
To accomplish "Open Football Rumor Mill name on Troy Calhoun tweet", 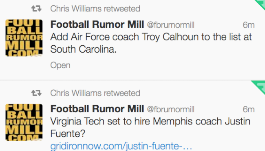I will (x=97, y=24).
